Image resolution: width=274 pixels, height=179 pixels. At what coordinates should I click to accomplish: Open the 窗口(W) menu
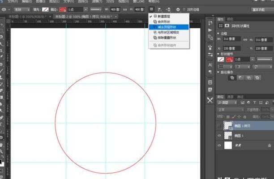(x=139, y=1)
